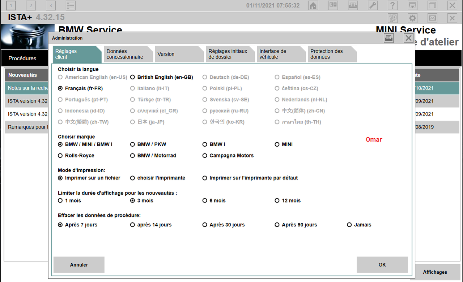Click the Affichages button in main window
This screenshot has width=463, height=282.
435,272
